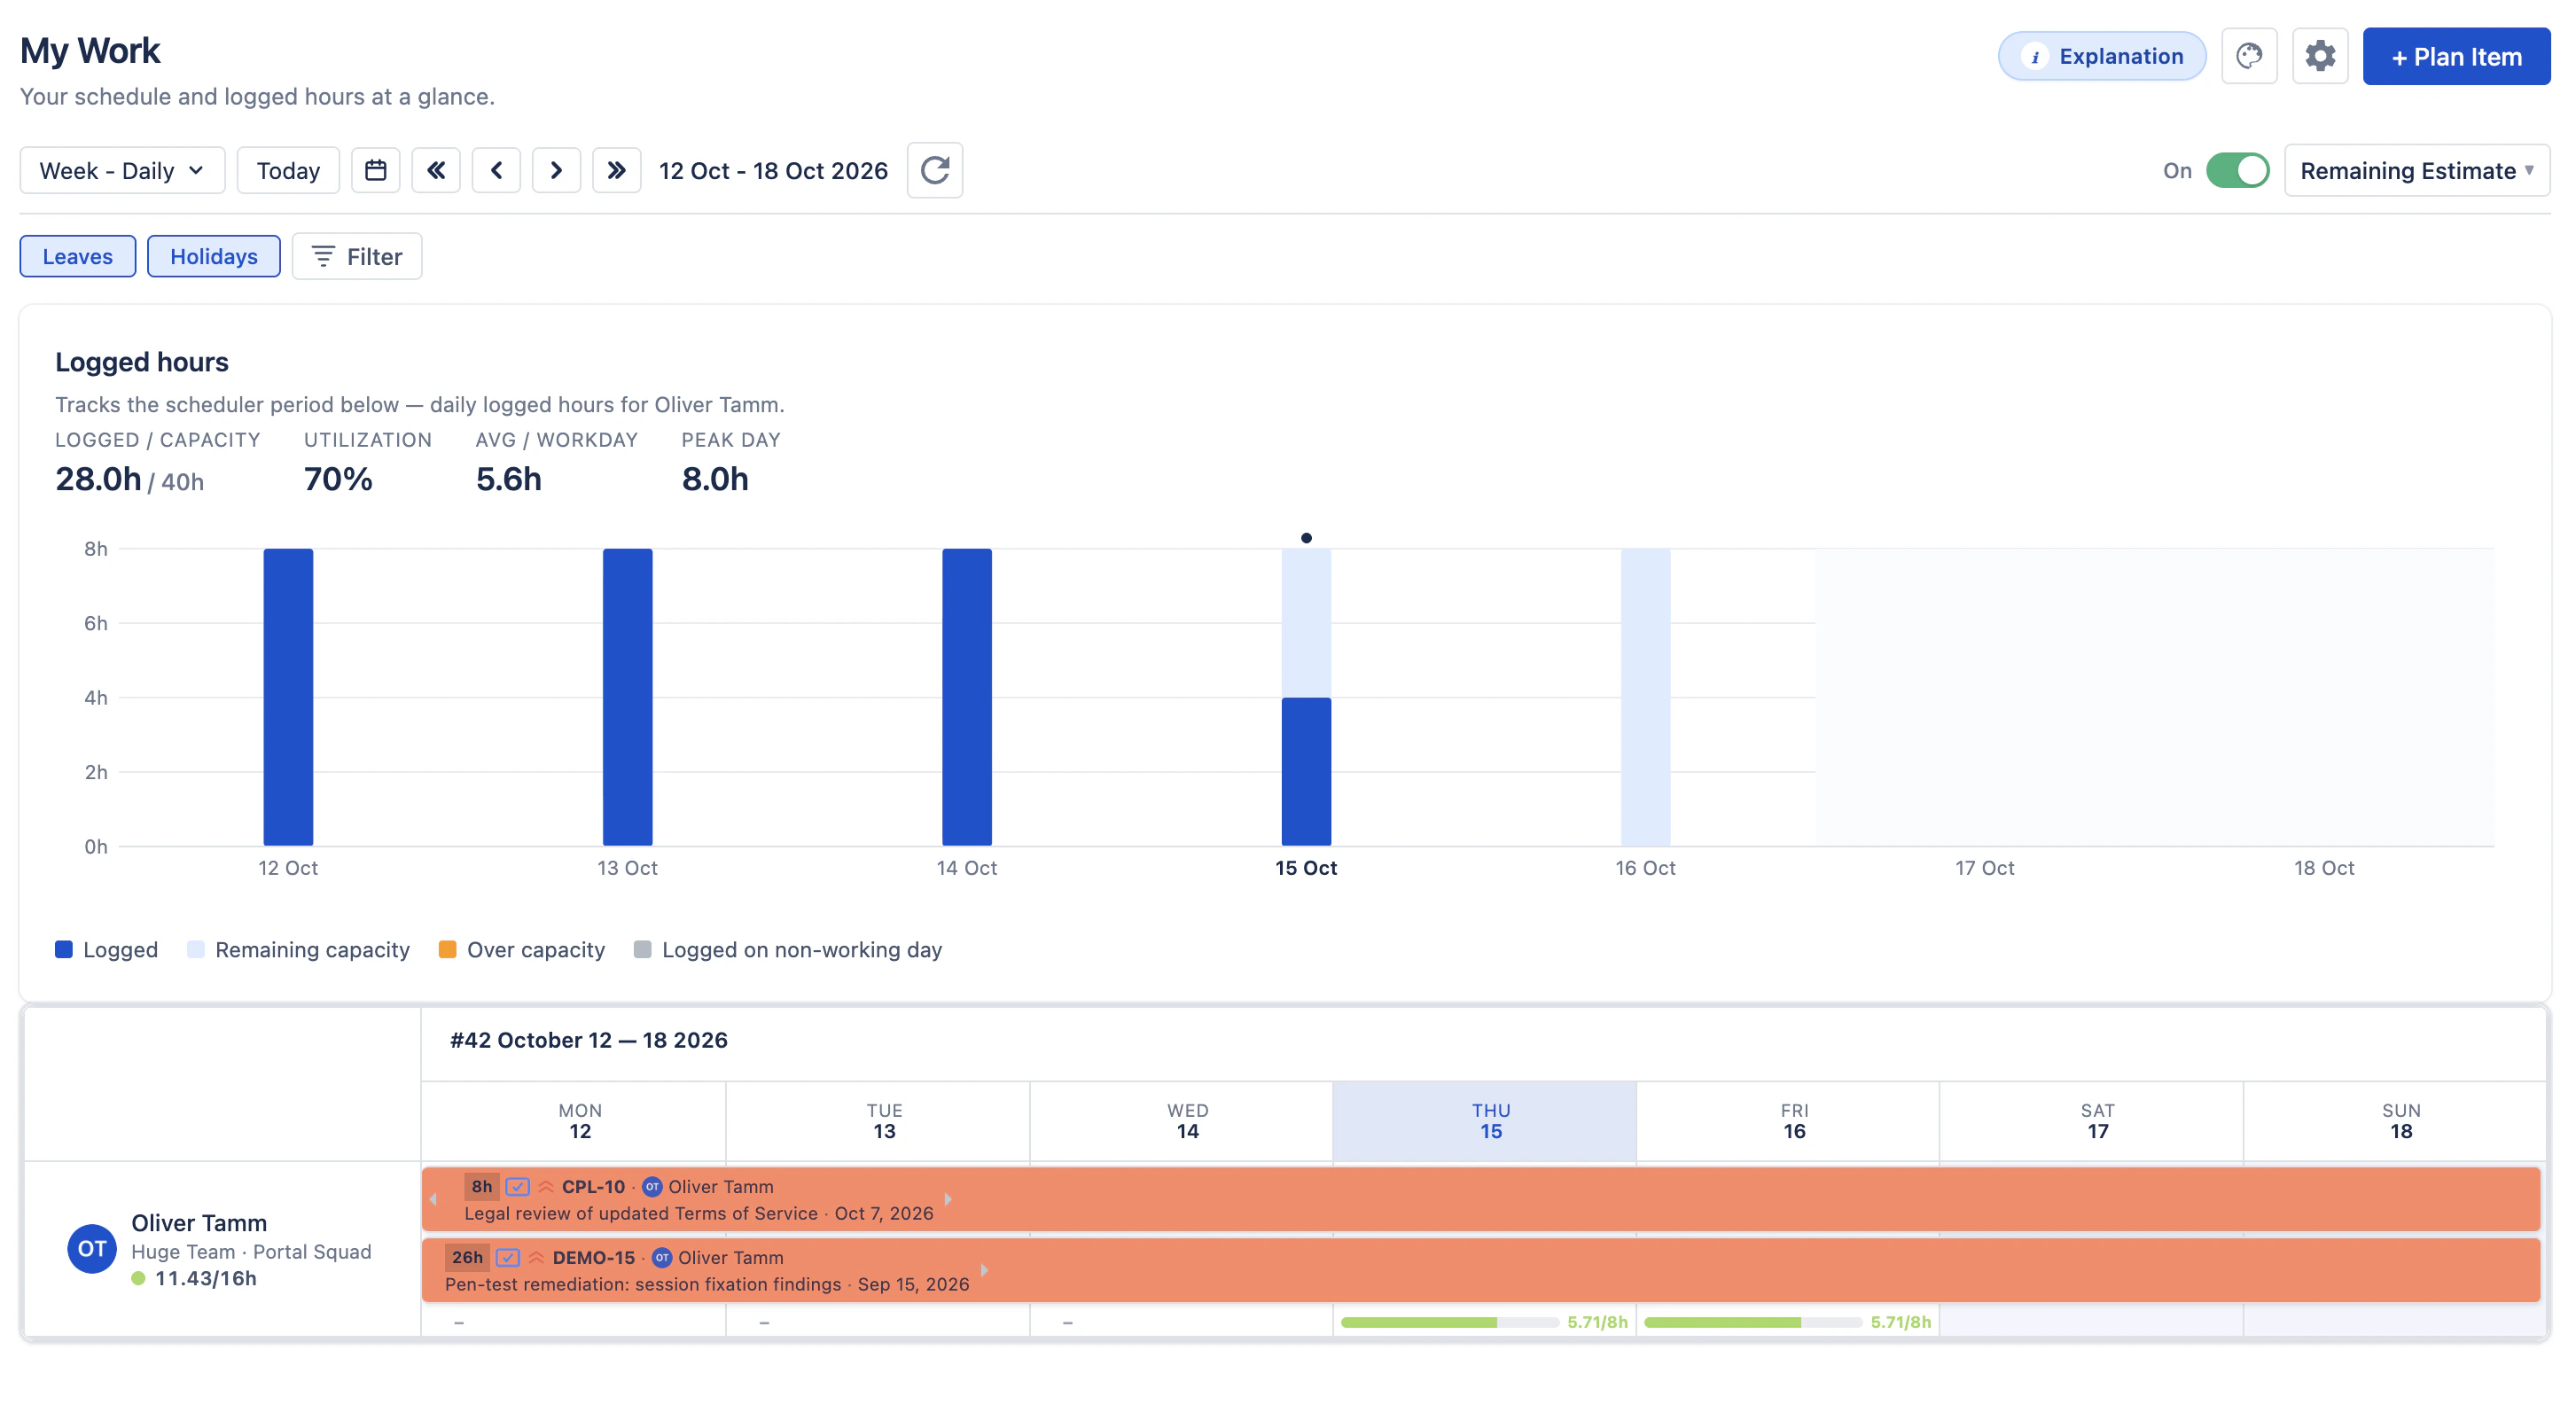Click the left arrow handle on CPL-10
The height and width of the screenshot is (1420, 2576).
[433, 1199]
